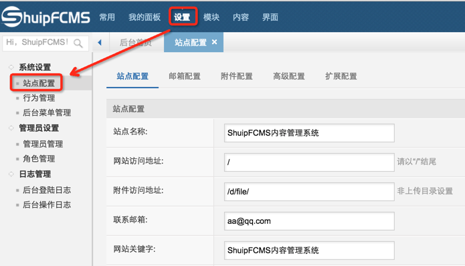The image size is (465, 266).
Task: Click the search magnifier icon
Action: [78, 43]
